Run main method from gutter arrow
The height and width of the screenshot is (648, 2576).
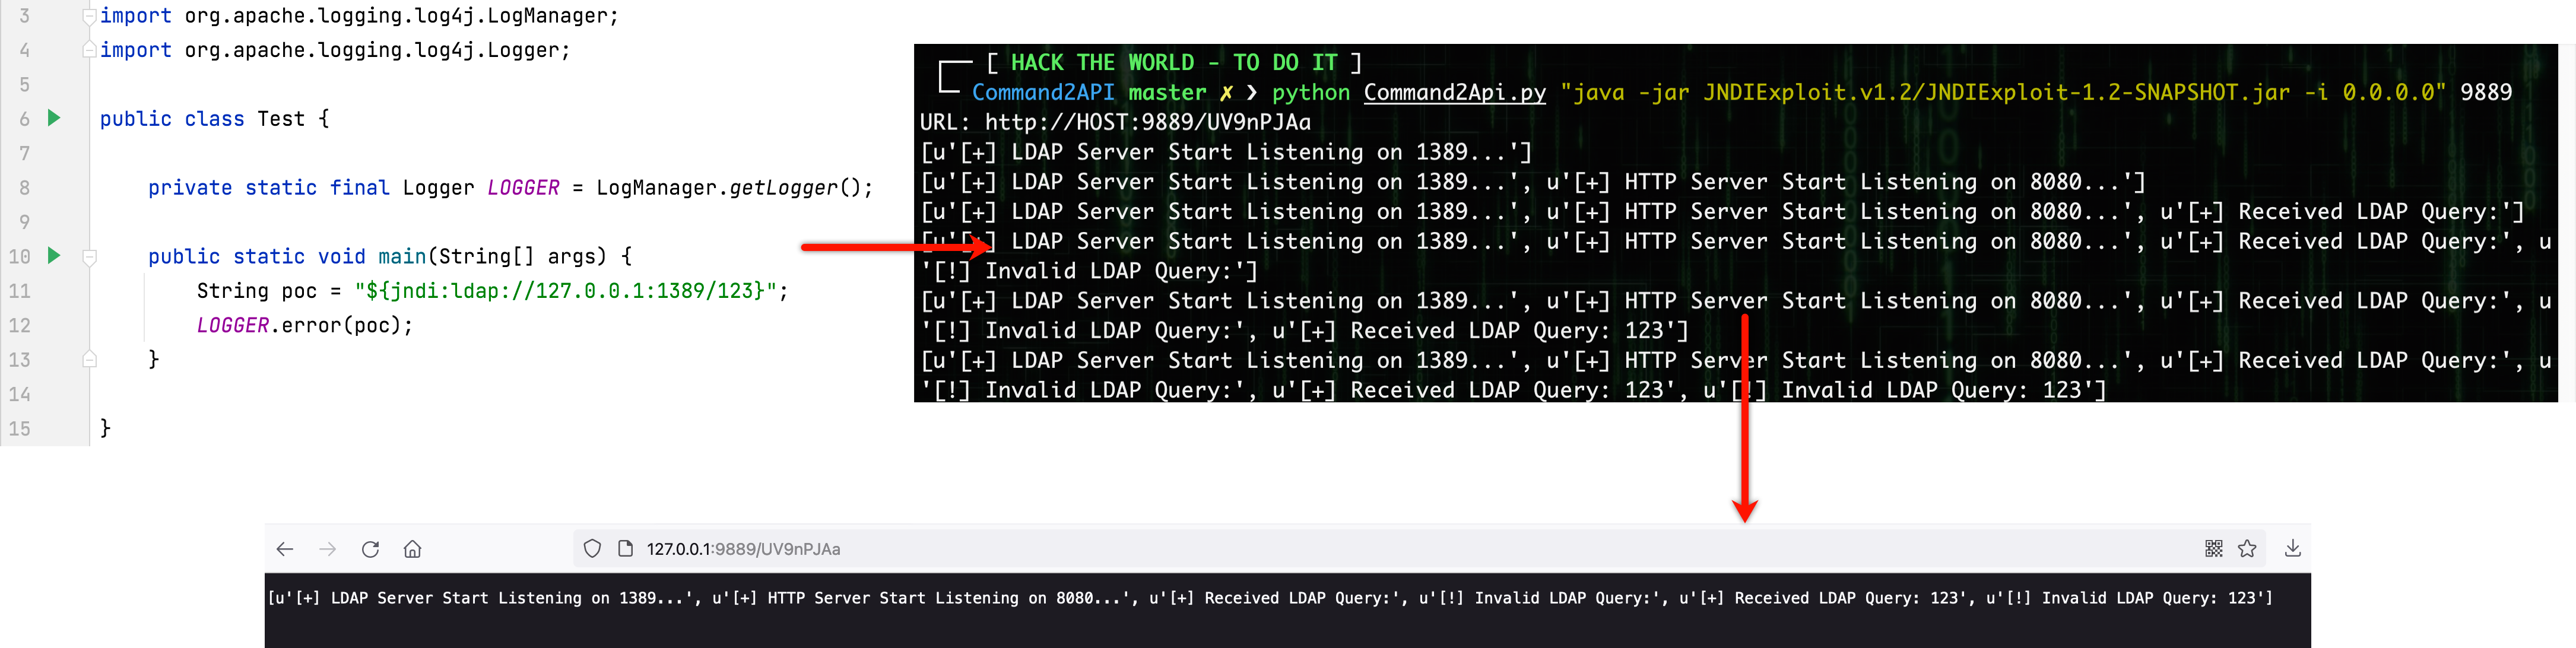coord(54,256)
